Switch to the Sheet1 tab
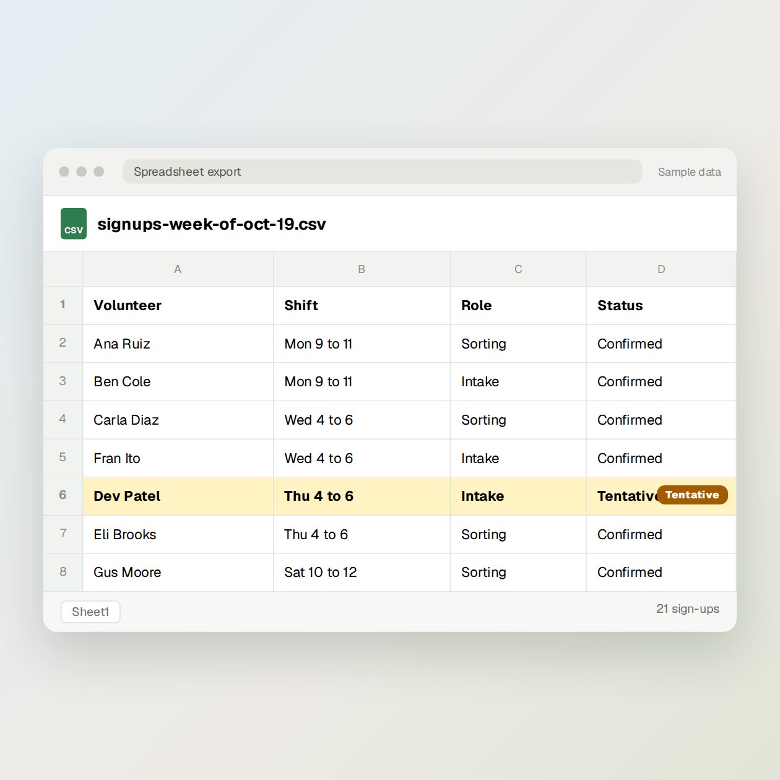780x780 pixels. pyautogui.click(x=90, y=612)
